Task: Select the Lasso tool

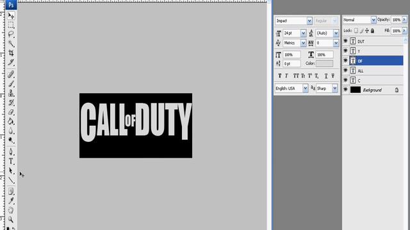Action: (x=11, y=34)
